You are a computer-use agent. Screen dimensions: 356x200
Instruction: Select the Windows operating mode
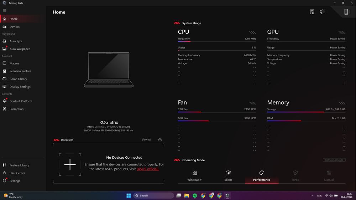195,176
